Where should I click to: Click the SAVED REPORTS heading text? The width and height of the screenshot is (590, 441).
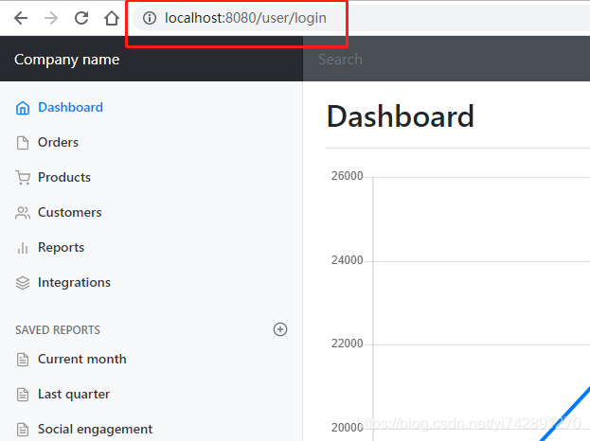(x=58, y=329)
